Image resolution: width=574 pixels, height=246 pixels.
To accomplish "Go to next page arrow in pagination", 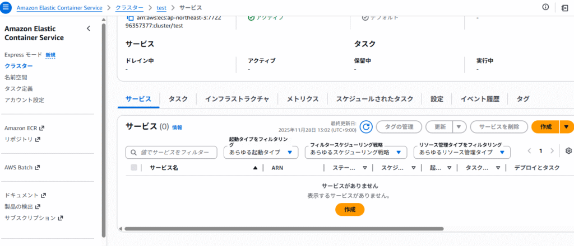I will pos(552,151).
